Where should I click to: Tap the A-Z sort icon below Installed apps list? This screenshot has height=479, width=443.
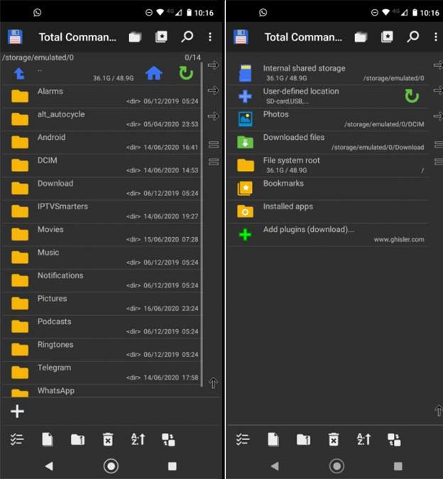363,439
